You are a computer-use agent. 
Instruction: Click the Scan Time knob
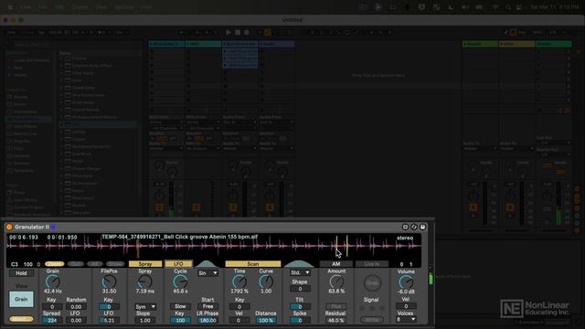pyautogui.click(x=239, y=282)
